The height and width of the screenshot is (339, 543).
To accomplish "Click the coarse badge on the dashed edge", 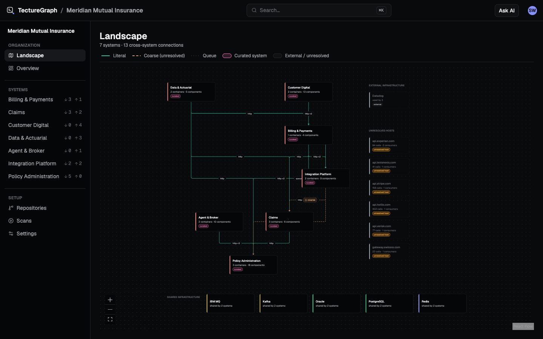I will (x=310, y=200).
